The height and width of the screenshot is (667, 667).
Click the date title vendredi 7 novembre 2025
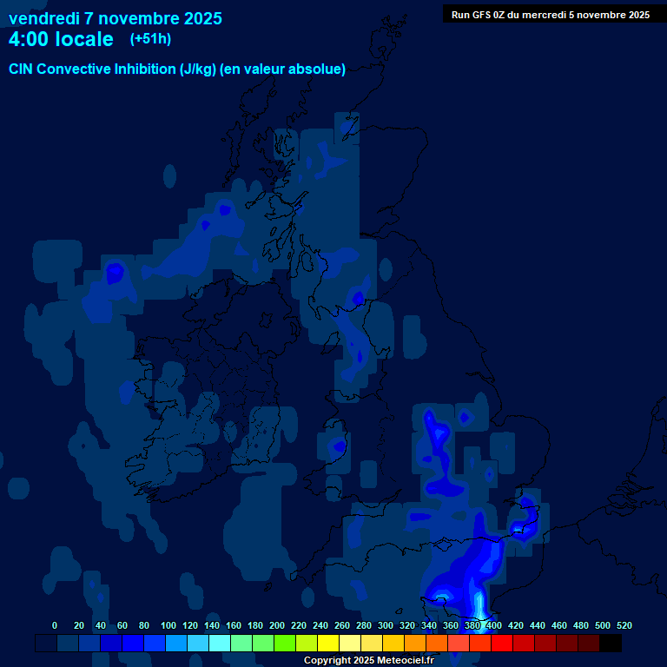click(x=116, y=18)
